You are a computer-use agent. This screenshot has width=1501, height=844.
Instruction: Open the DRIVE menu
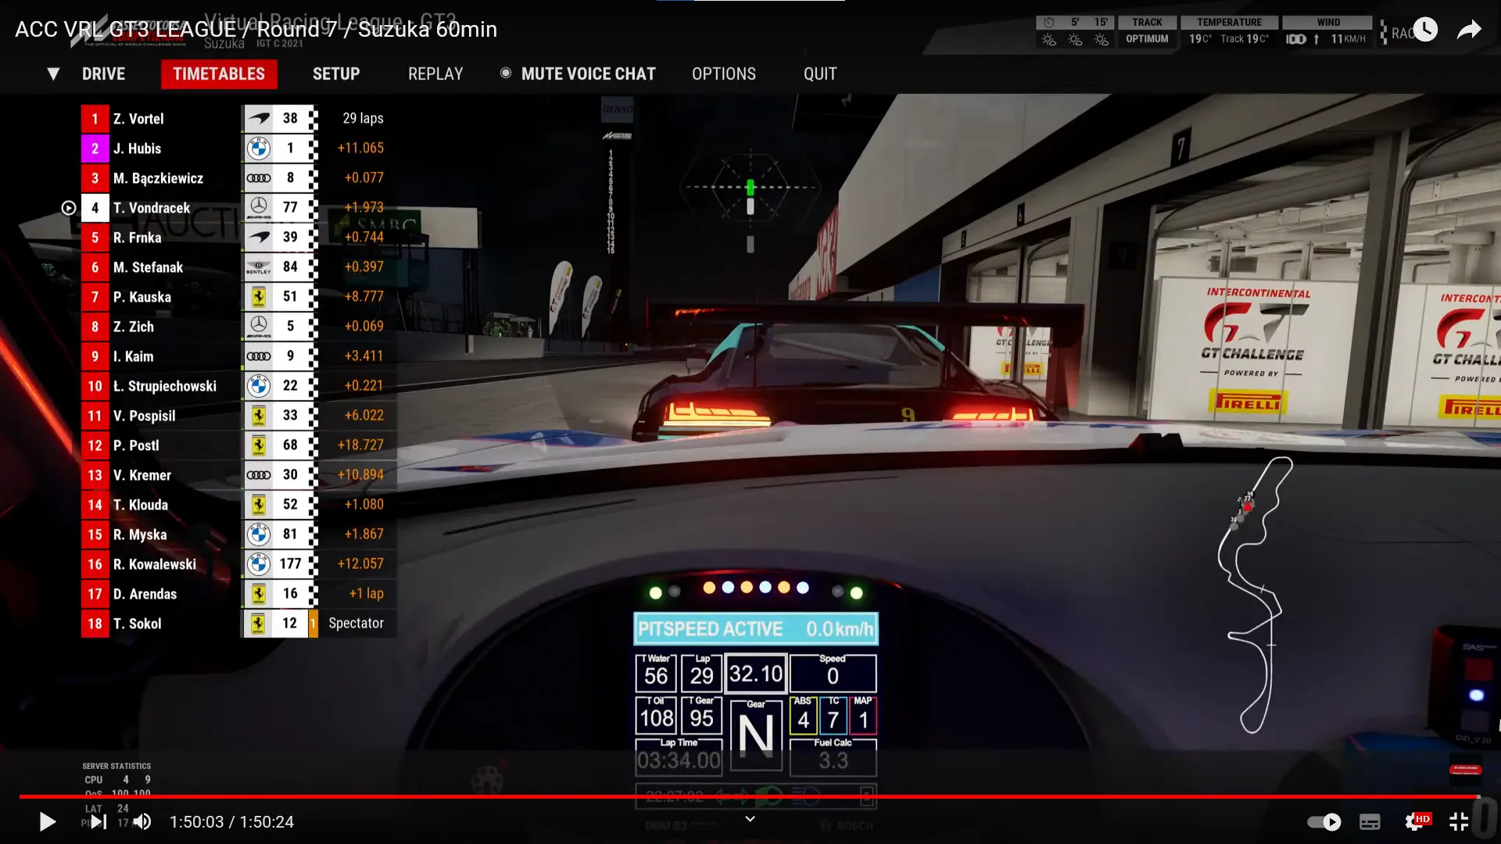[x=103, y=74]
